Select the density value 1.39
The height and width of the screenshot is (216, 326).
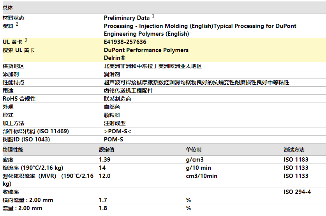pyautogui.click(x=105, y=160)
